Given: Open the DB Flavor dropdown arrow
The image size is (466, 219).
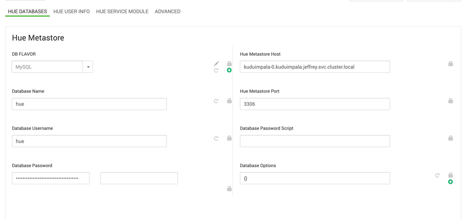Looking at the screenshot, I should pos(88,67).
